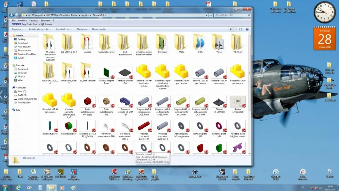Image resolution: width=339 pixels, height=191 pixels.
Task: Open the Base per joystick 3.0 part
Action: 125,76
